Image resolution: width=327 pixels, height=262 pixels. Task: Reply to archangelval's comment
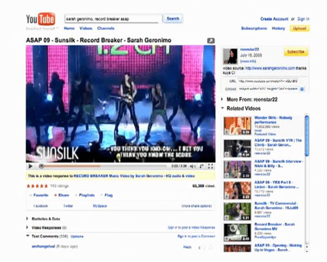point(187,247)
